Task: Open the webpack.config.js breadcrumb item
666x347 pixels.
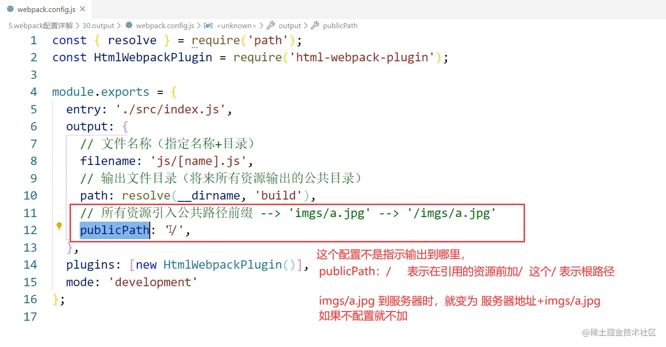Action: click(x=165, y=26)
